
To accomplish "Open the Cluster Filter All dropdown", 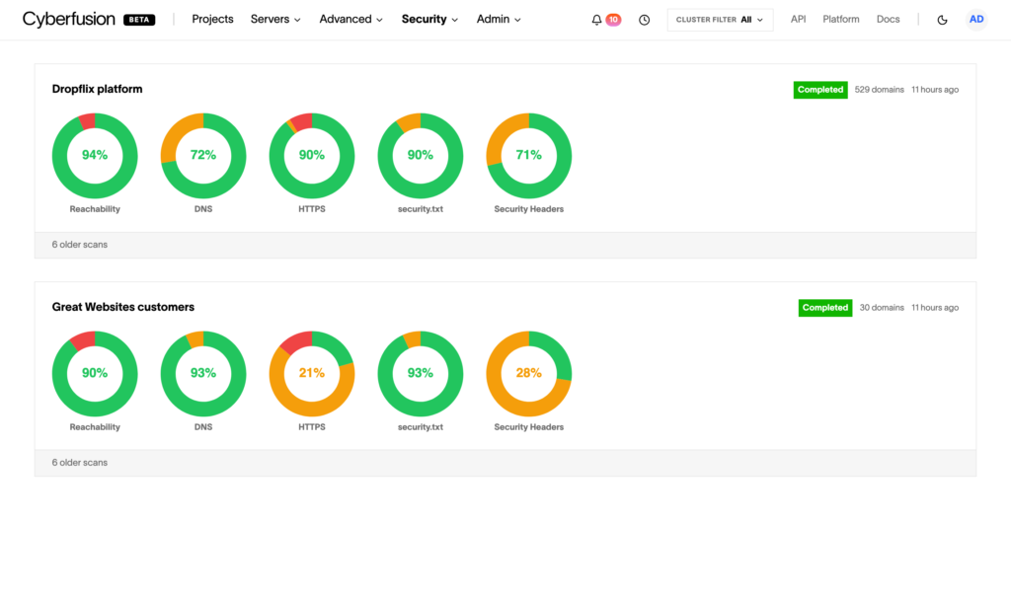I will 720,20.
